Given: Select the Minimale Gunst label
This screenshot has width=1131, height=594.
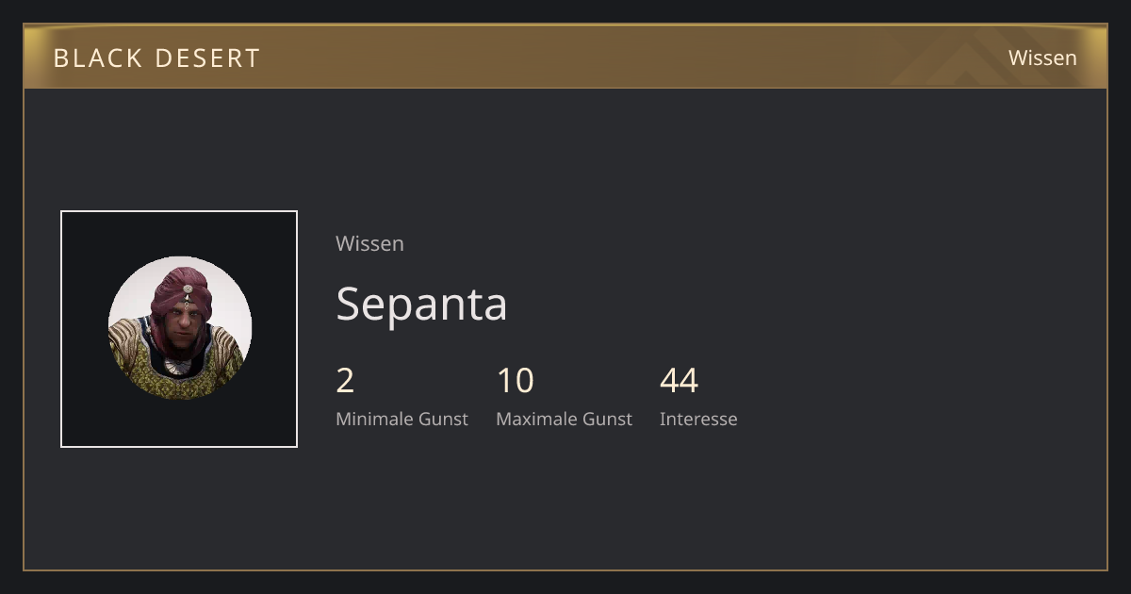Looking at the screenshot, I should click(x=402, y=419).
